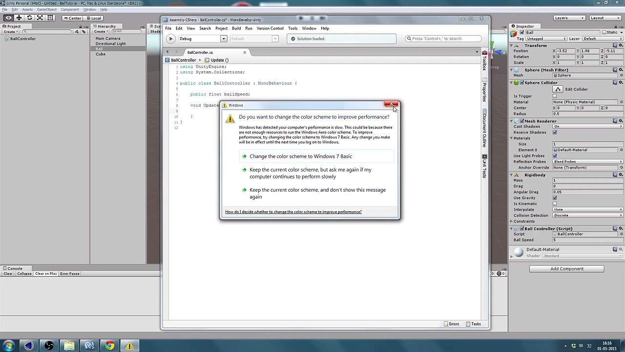Click the Edit Collider icon button
The width and height of the screenshot is (625, 352).
(558, 89)
